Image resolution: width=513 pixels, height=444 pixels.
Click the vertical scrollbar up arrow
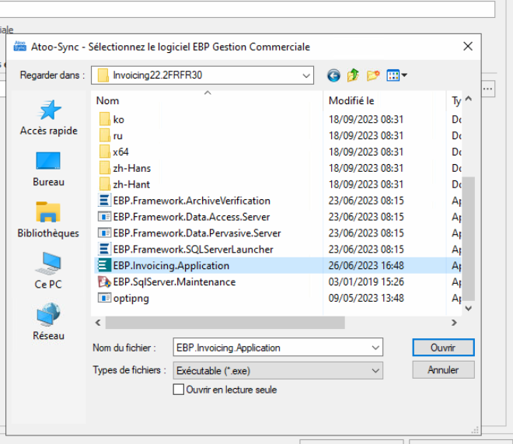(x=469, y=99)
